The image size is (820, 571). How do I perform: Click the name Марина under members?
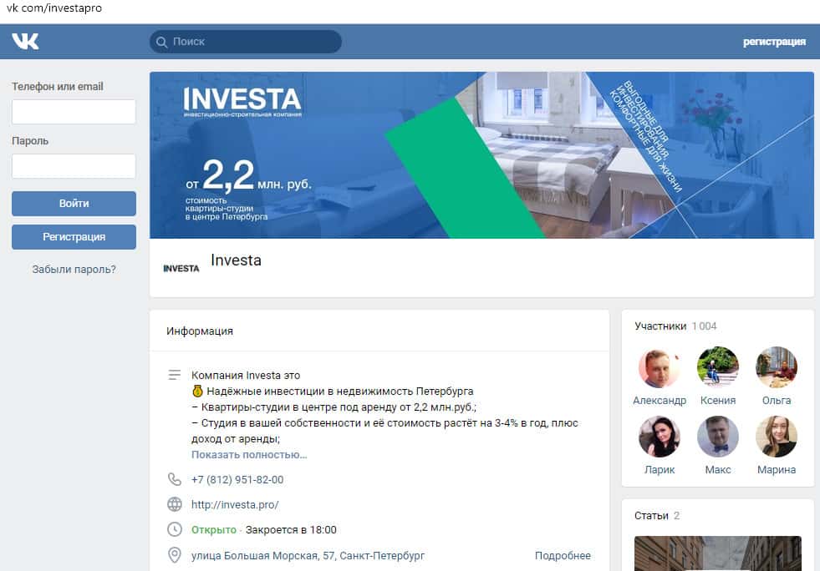[777, 470]
